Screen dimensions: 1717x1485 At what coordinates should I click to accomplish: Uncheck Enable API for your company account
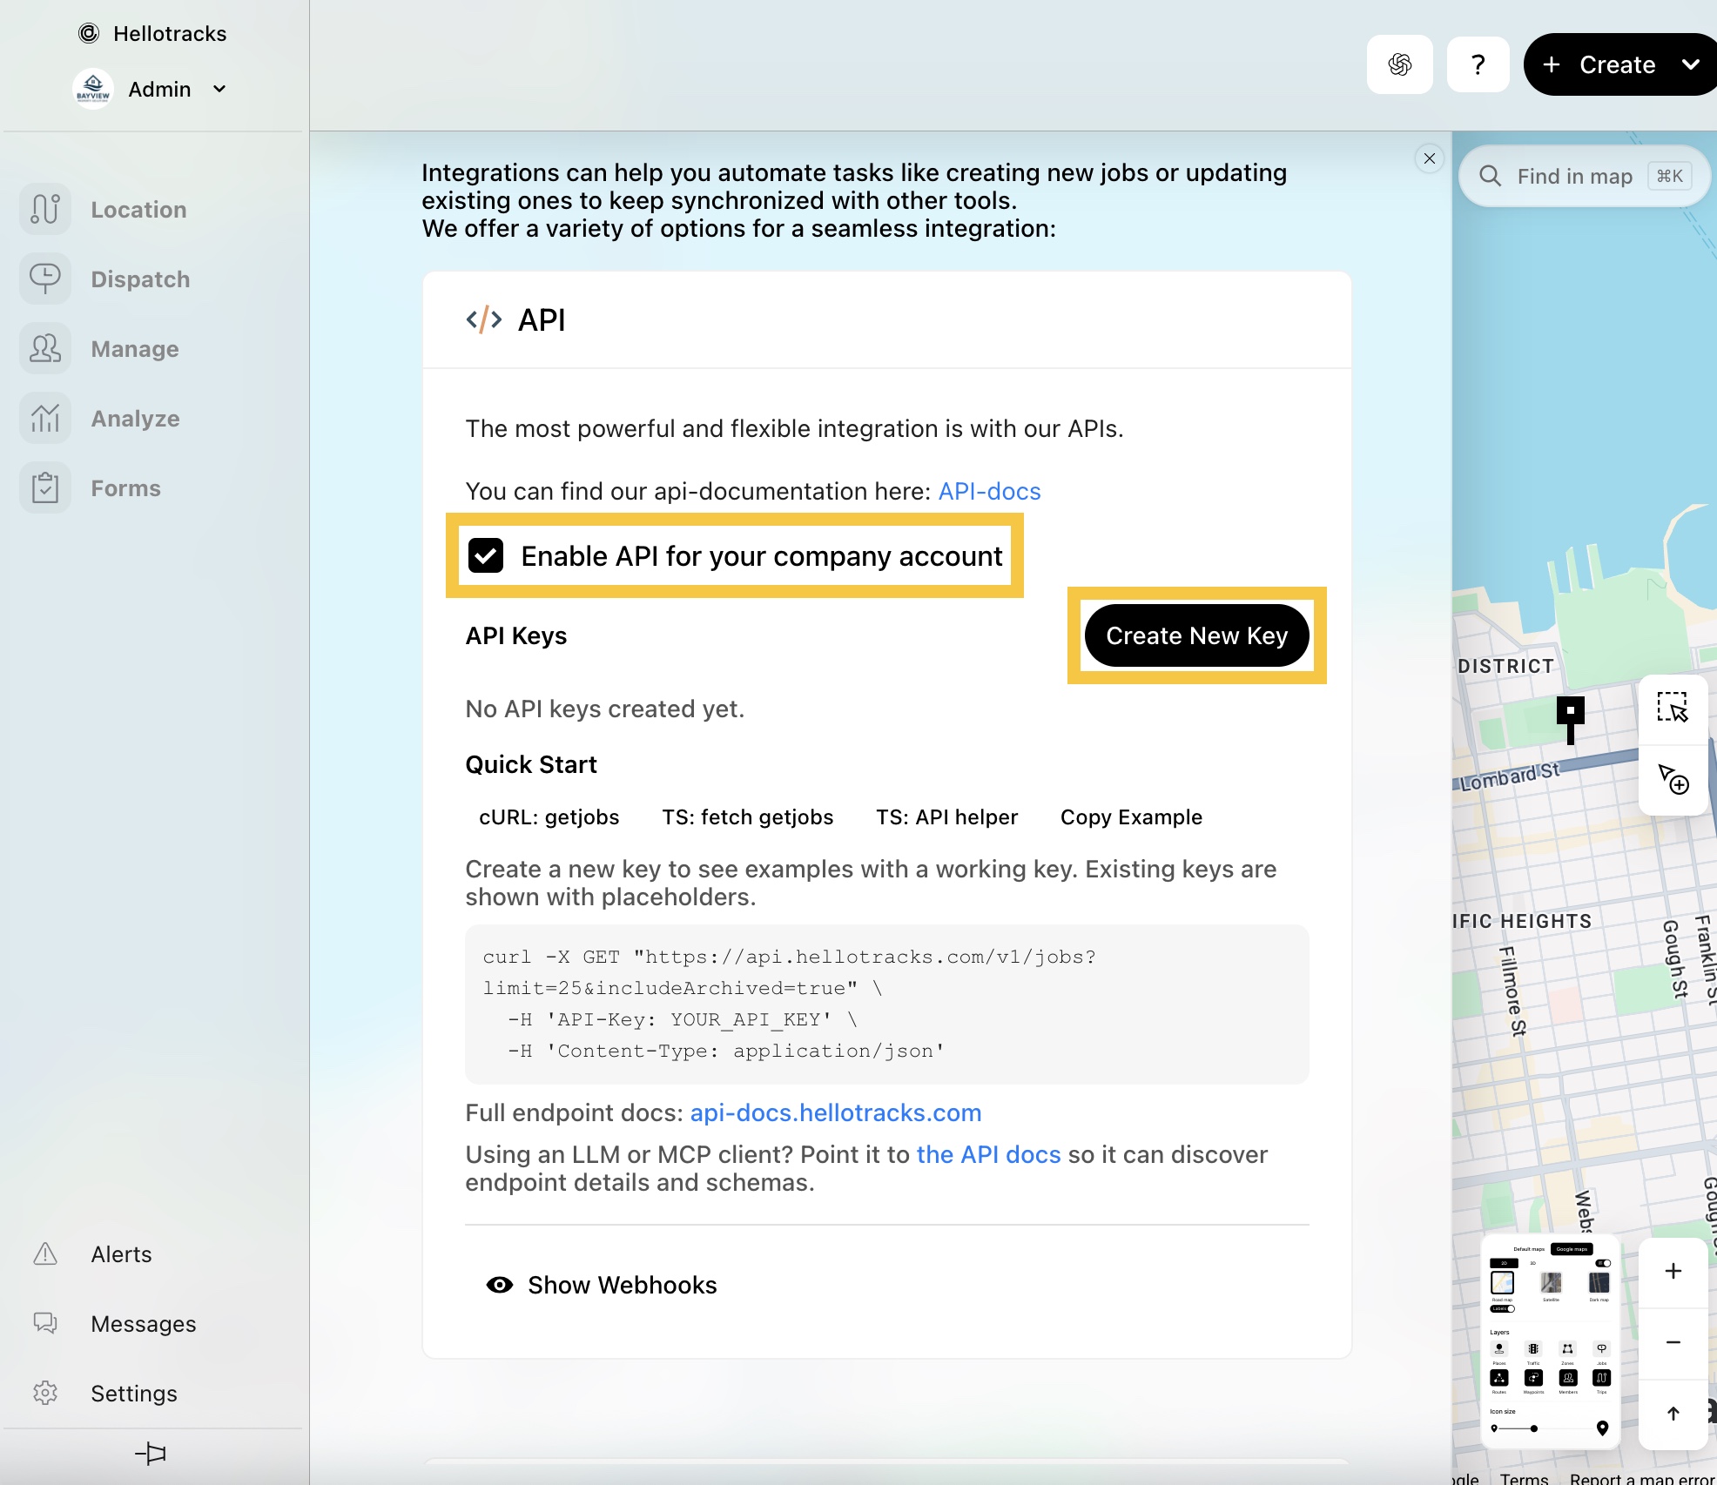[486, 555]
